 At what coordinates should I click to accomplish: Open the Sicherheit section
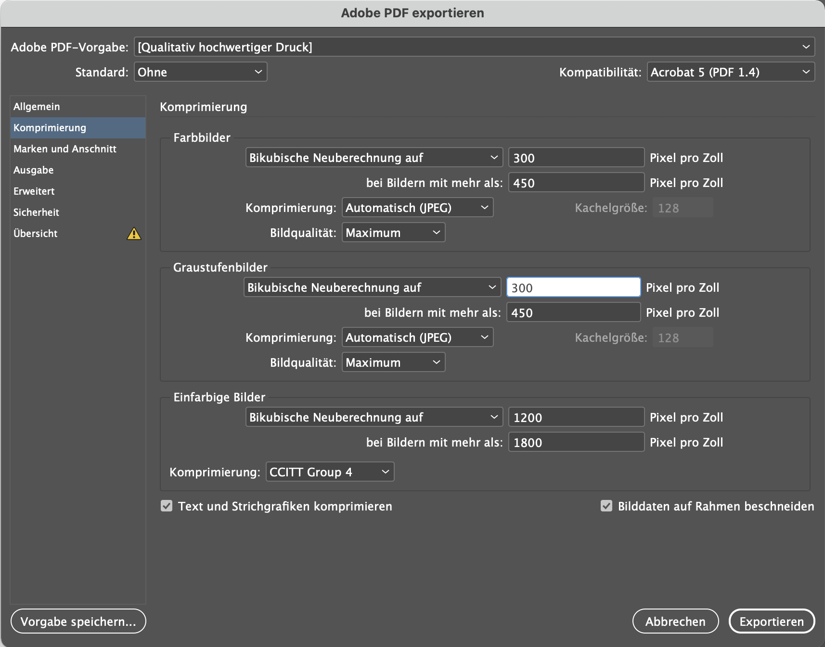point(78,212)
